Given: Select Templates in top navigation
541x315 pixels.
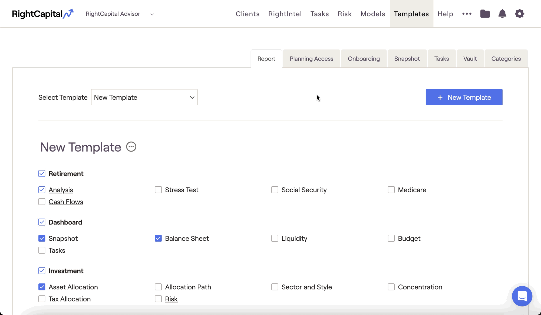Looking at the screenshot, I should point(411,14).
